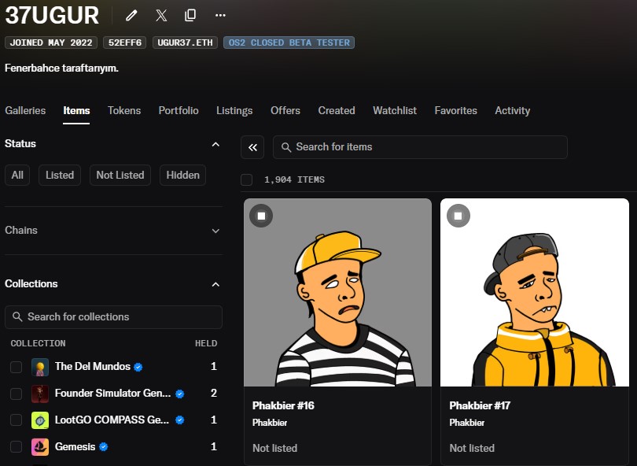This screenshot has width=637, height=466.
Task: Click the HELD column header
Action: tap(206, 344)
